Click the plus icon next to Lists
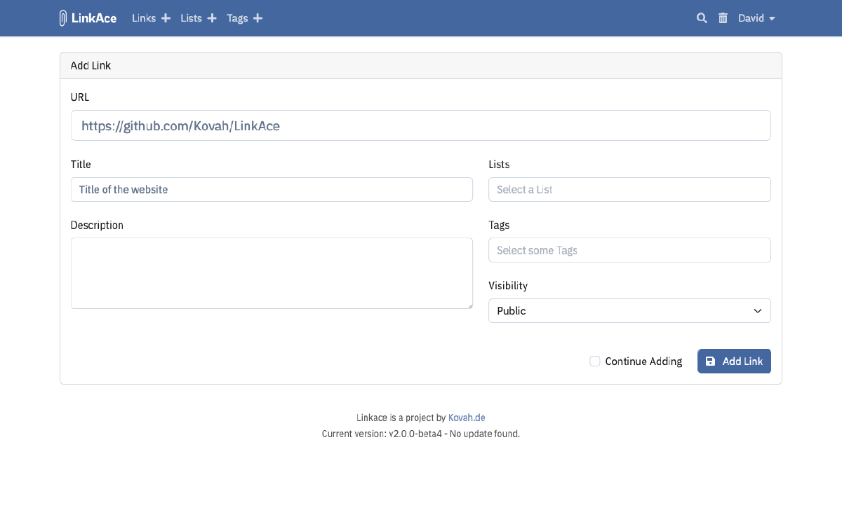Screen dimensions: 842x517 (x=212, y=18)
